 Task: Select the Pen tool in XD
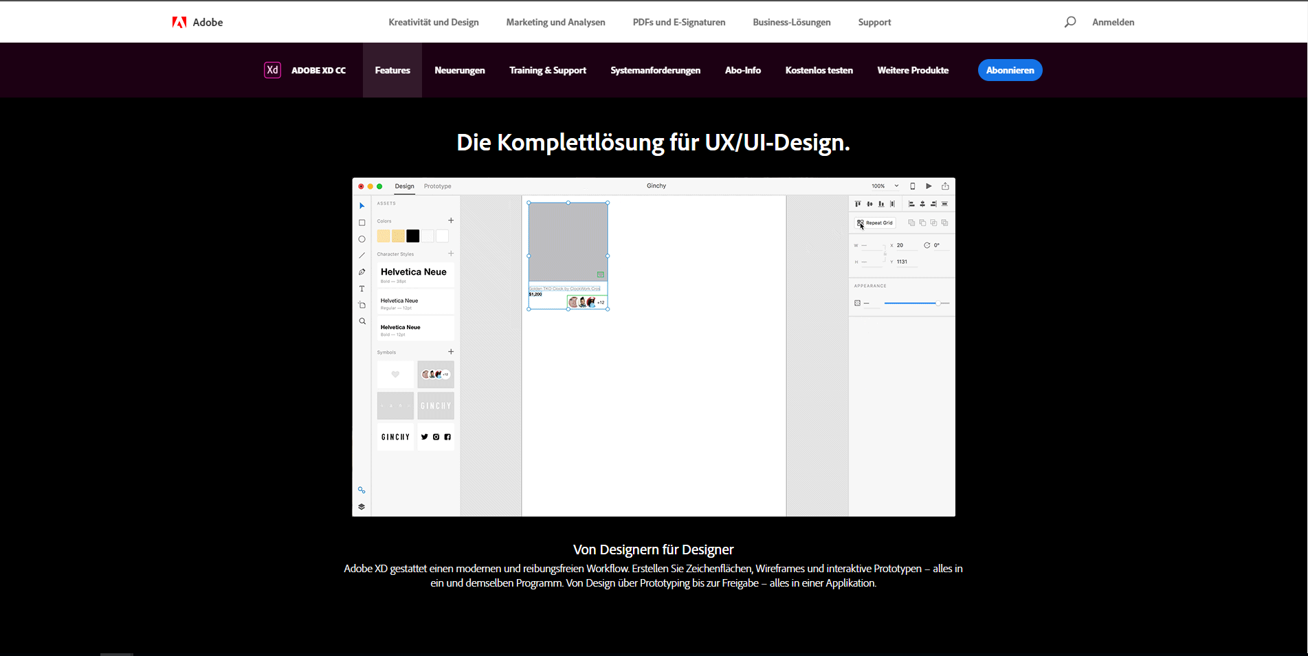pyautogui.click(x=362, y=272)
